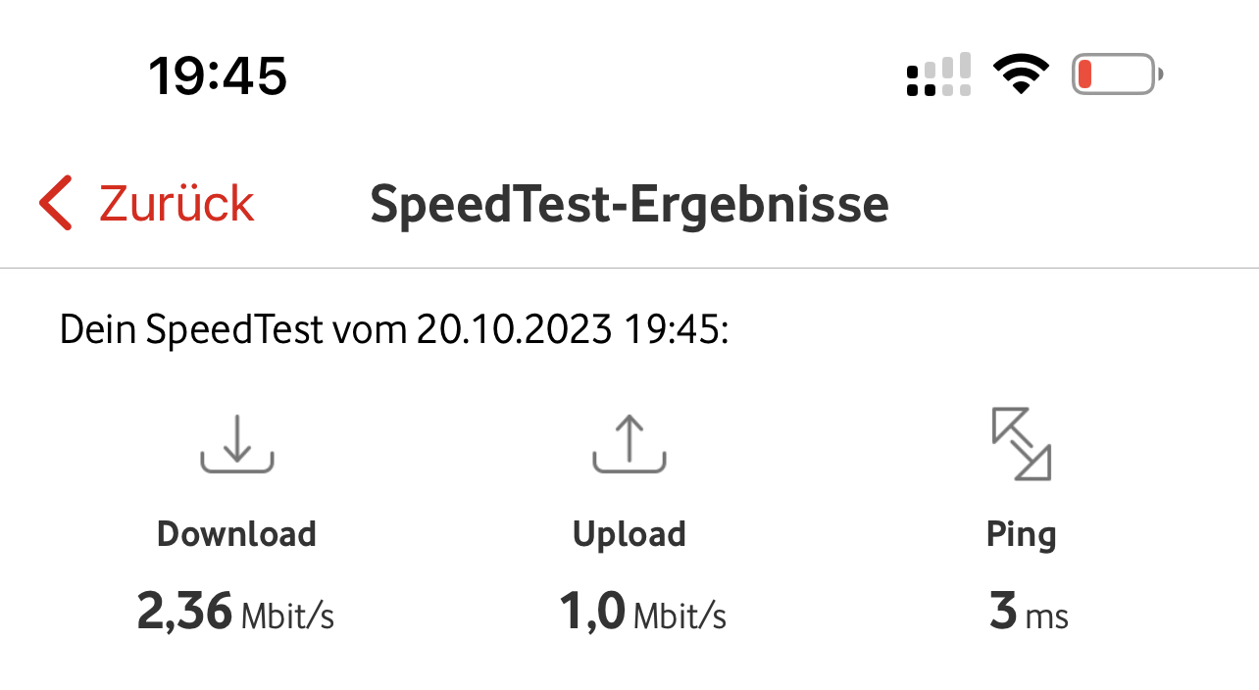Tap the red back chevron arrow
This screenshot has height=690, width=1259.
pos(56,203)
